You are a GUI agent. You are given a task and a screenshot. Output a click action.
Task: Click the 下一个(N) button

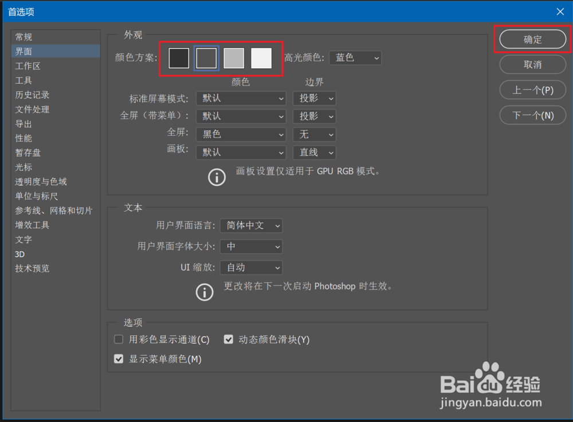click(x=532, y=115)
